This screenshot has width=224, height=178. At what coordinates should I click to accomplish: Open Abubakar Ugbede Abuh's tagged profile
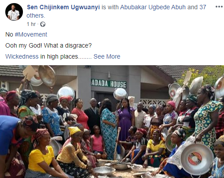tap(153, 7)
